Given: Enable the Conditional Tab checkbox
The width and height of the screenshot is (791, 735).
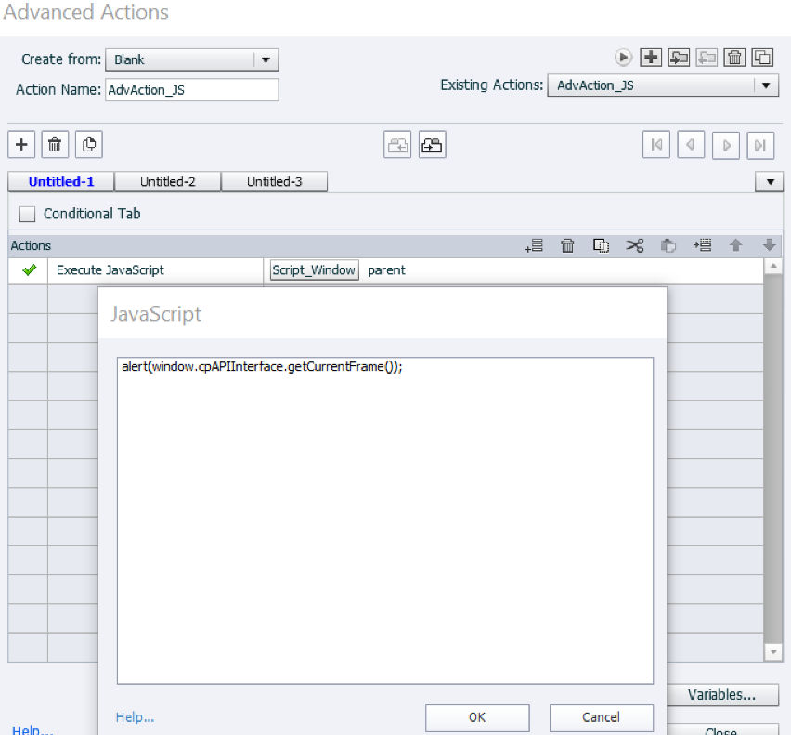Looking at the screenshot, I should click(x=27, y=214).
